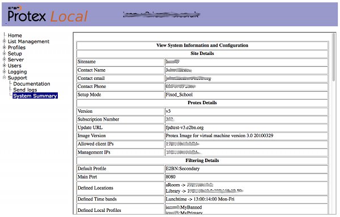Open Documentation under Support

click(32, 84)
